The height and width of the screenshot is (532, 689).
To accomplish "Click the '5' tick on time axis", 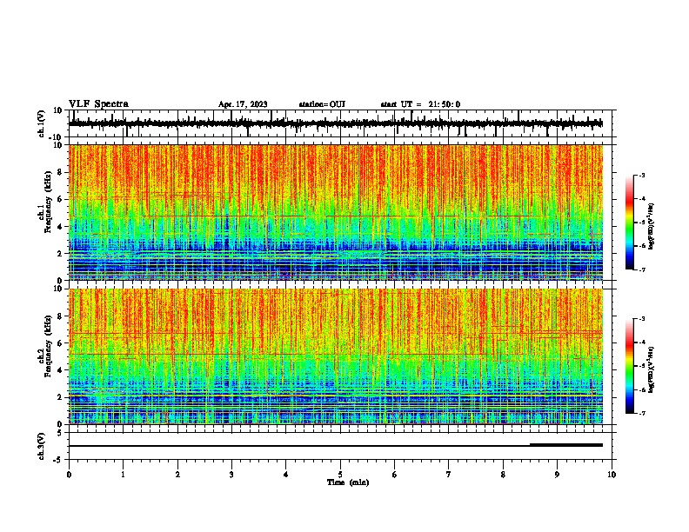I will (340, 475).
